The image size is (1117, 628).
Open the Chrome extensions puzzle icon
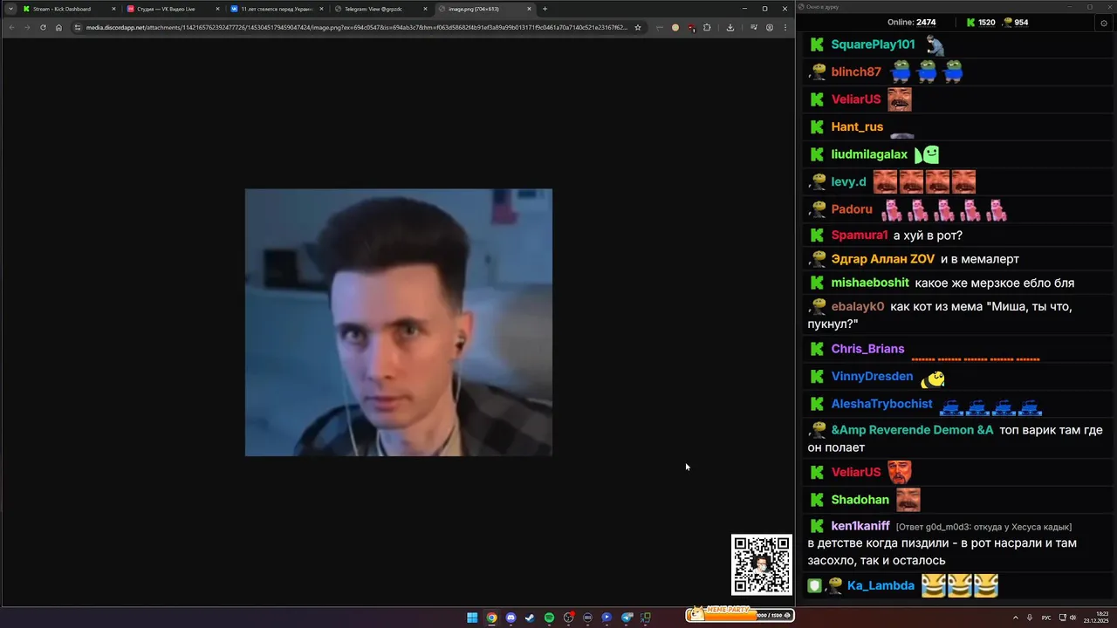pos(707,27)
